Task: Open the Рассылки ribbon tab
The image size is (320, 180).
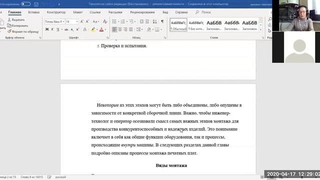Action: point(115,12)
